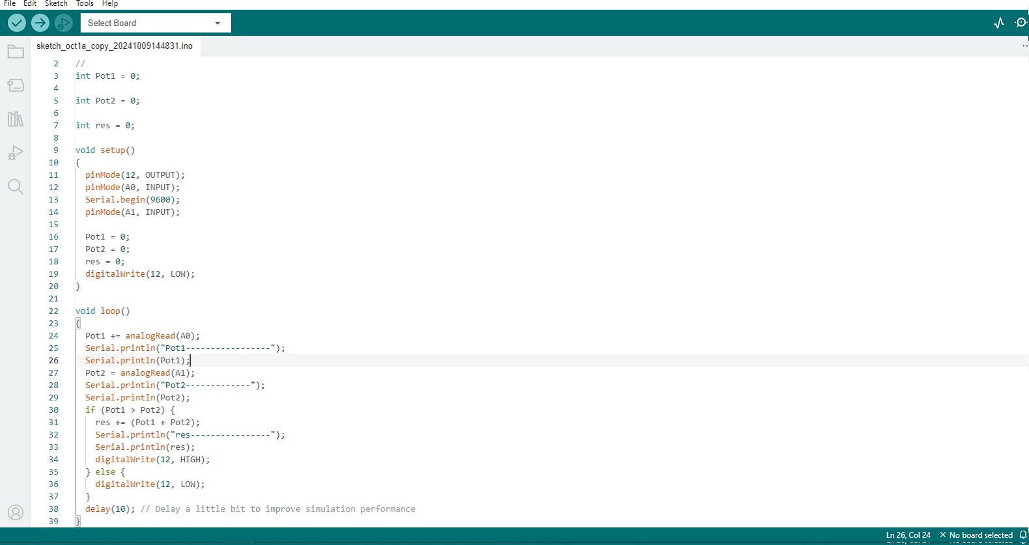Viewport: 1029px width, 545px height.
Task: Open the File menu
Action: pos(10,4)
